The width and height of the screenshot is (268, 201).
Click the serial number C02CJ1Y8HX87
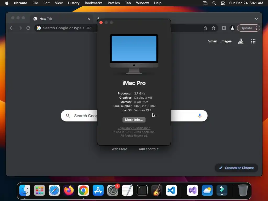click(145, 106)
